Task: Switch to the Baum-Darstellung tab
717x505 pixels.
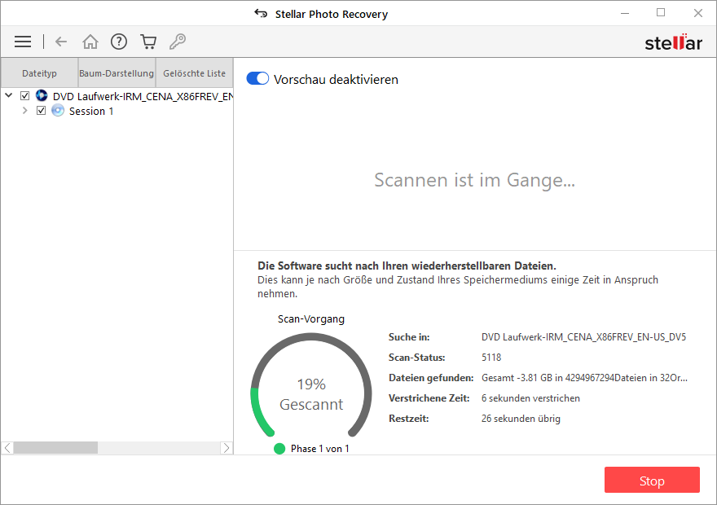Action: point(117,73)
